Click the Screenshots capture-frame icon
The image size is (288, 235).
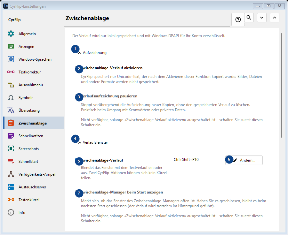click(x=11, y=149)
